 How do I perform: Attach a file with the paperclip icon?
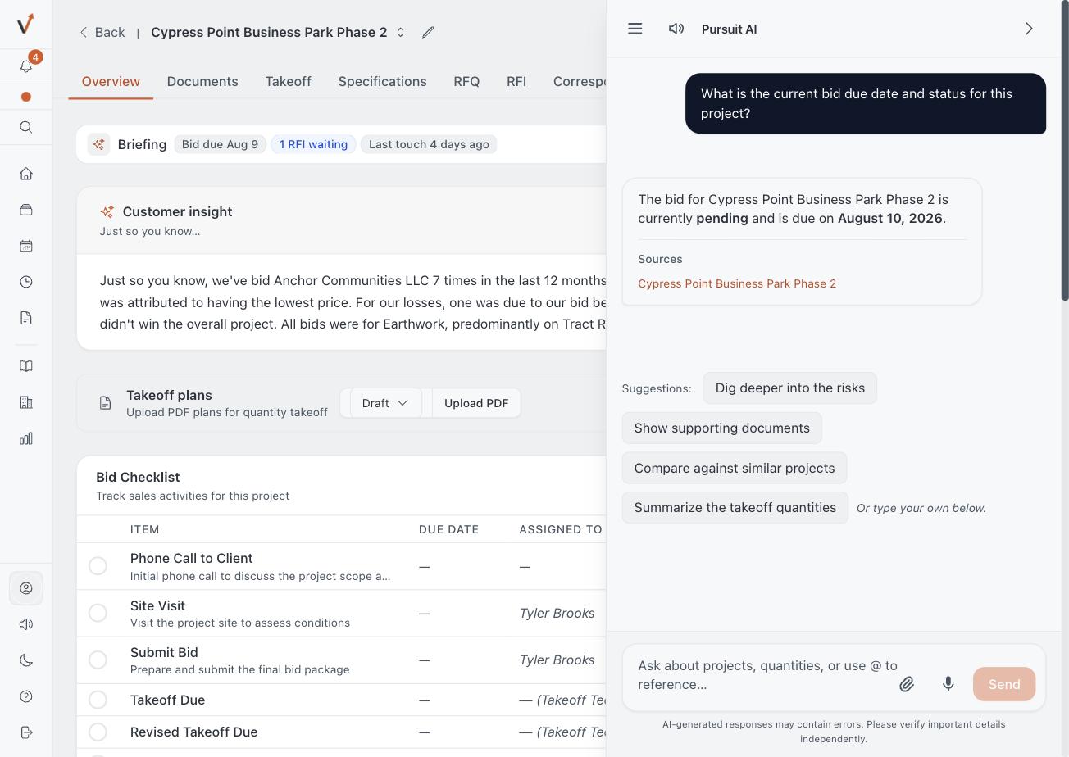click(x=907, y=684)
